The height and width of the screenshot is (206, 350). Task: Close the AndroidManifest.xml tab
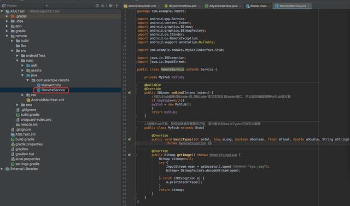[x=159, y=6]
